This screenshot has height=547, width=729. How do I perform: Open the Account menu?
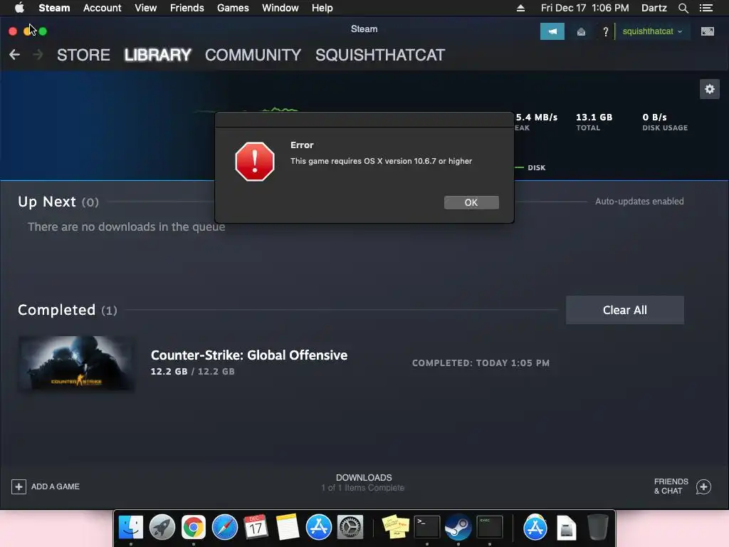click(103, 8)
